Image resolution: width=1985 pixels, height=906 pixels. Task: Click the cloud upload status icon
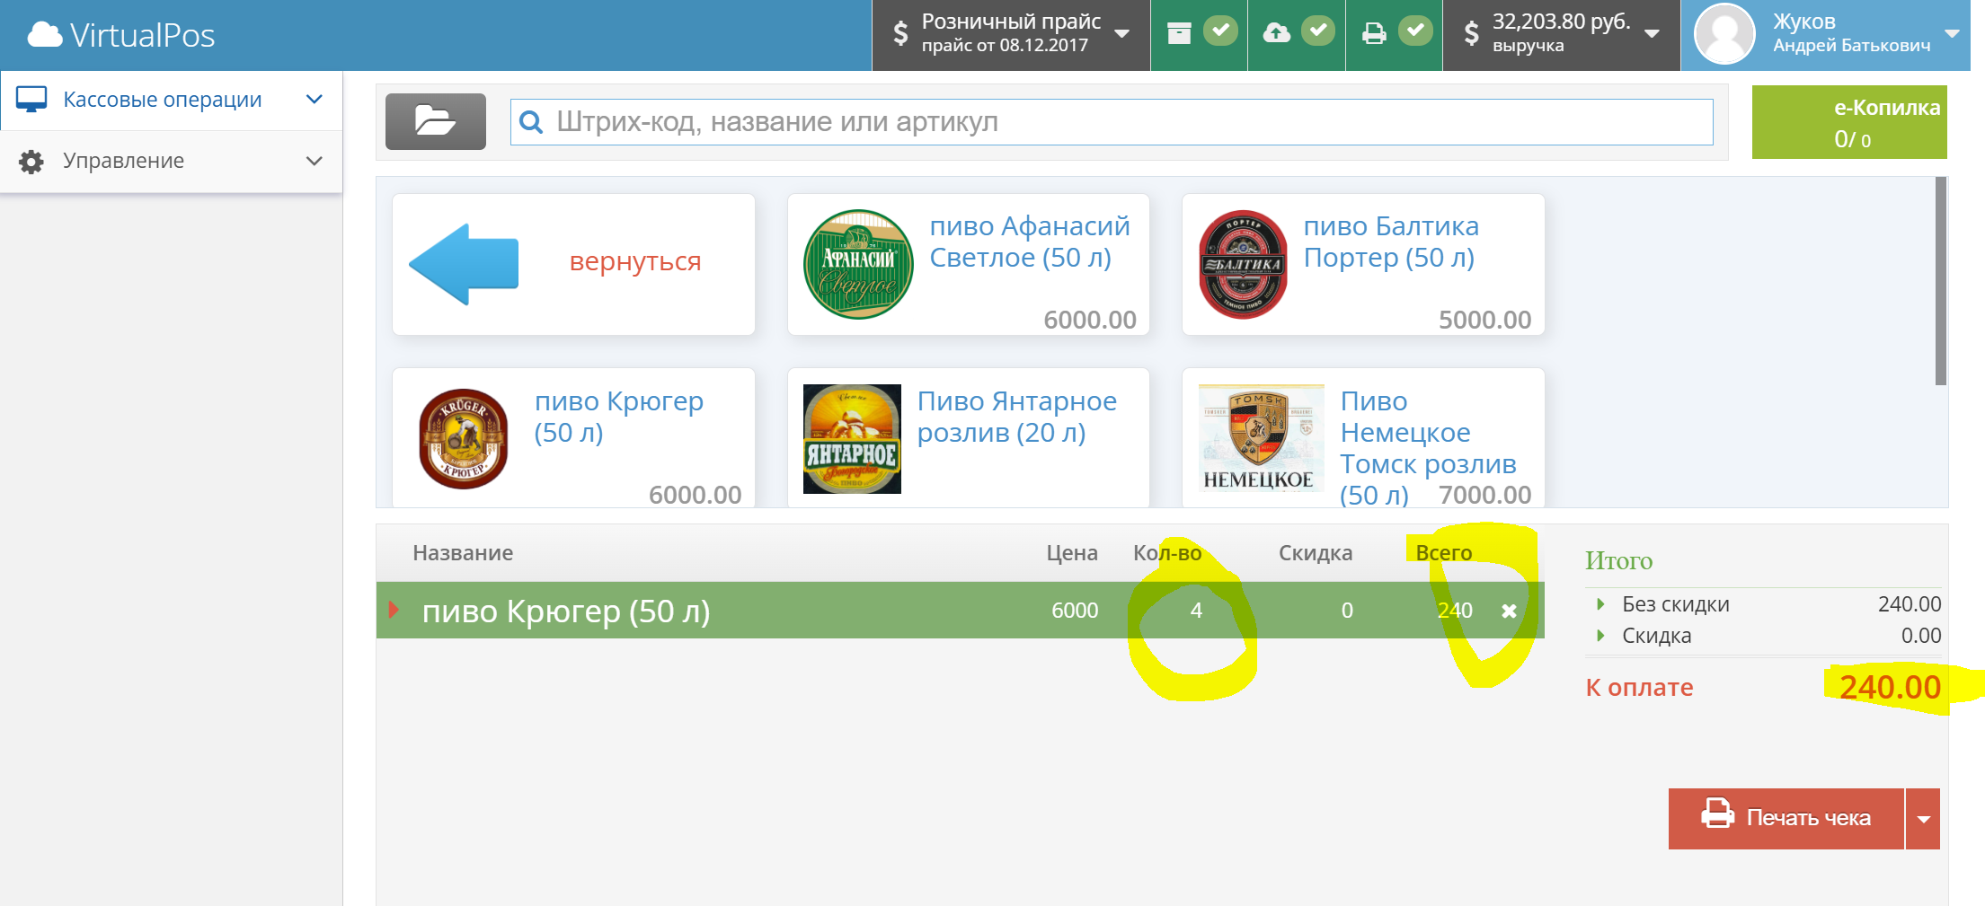[1276, 33]
